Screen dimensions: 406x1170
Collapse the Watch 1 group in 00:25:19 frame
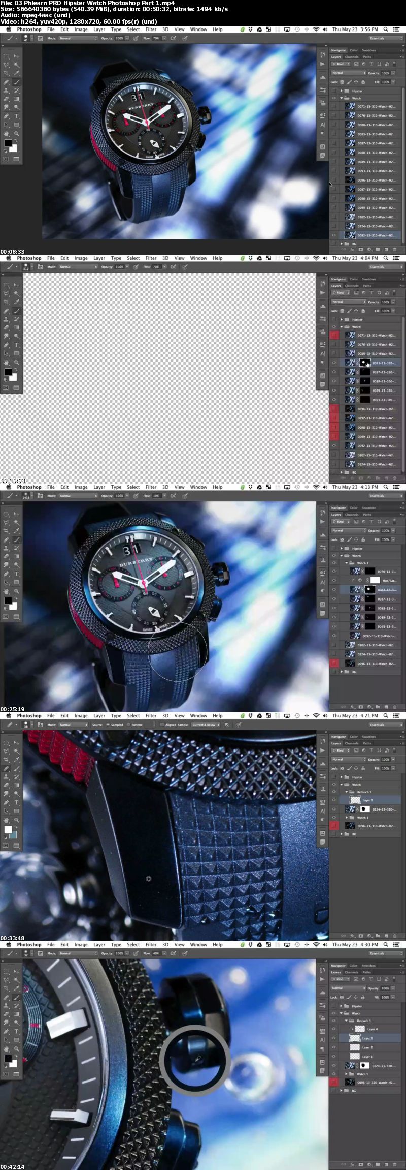pyautogui.click(x=347, y=563)
